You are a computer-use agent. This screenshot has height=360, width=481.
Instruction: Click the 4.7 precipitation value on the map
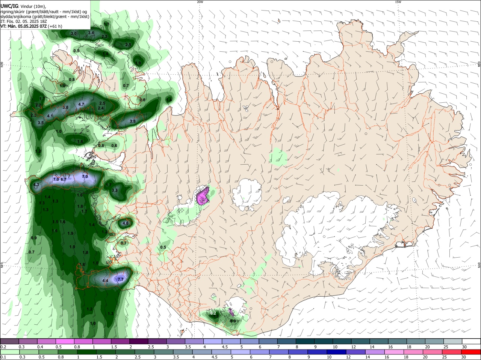click(x=81, y=104)
